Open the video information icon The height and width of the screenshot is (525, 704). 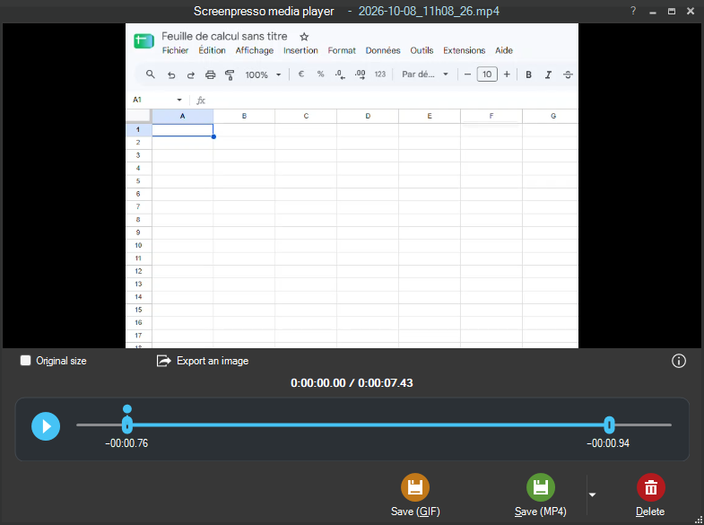[678, 361]
